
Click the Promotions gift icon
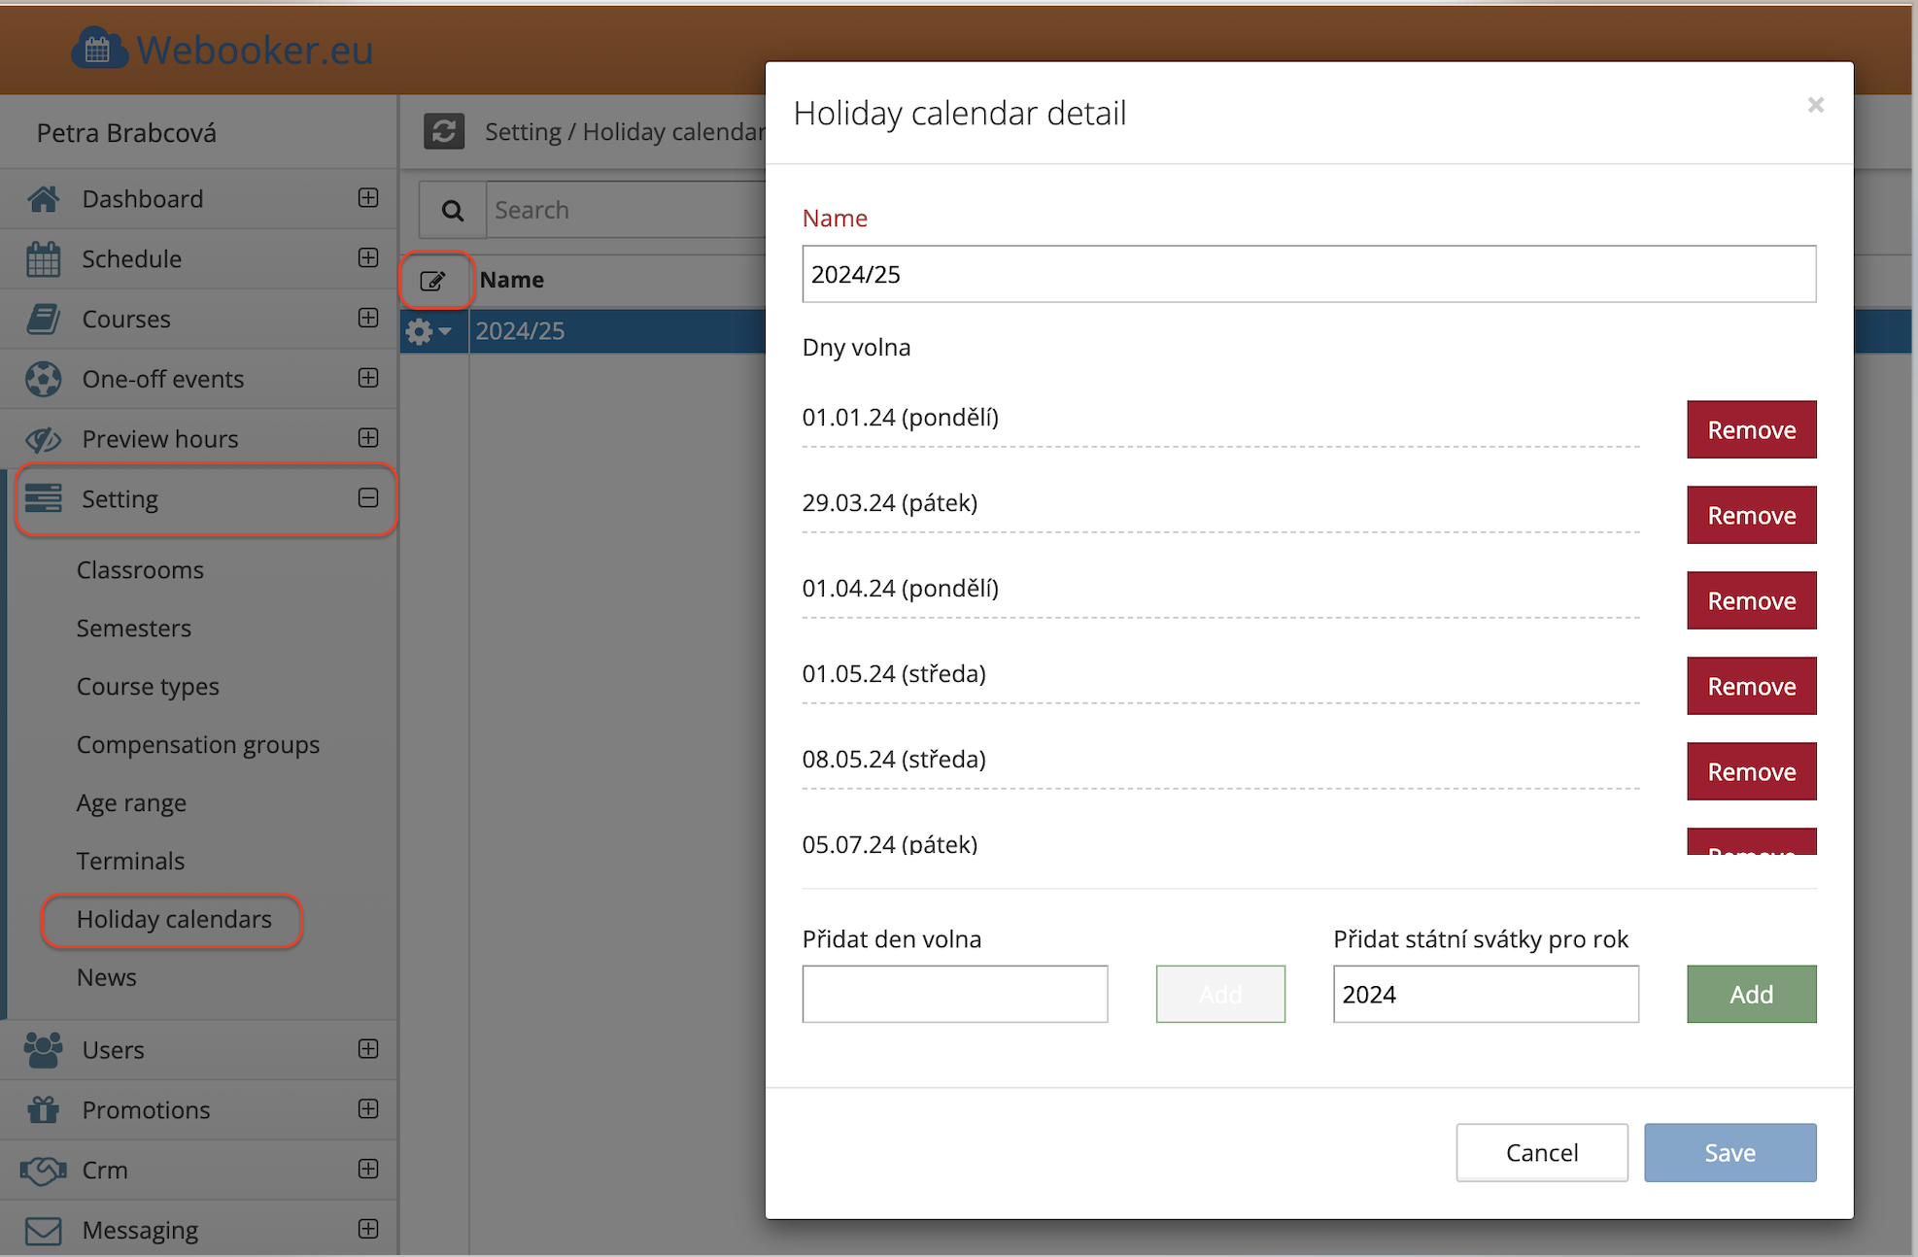43,1109
